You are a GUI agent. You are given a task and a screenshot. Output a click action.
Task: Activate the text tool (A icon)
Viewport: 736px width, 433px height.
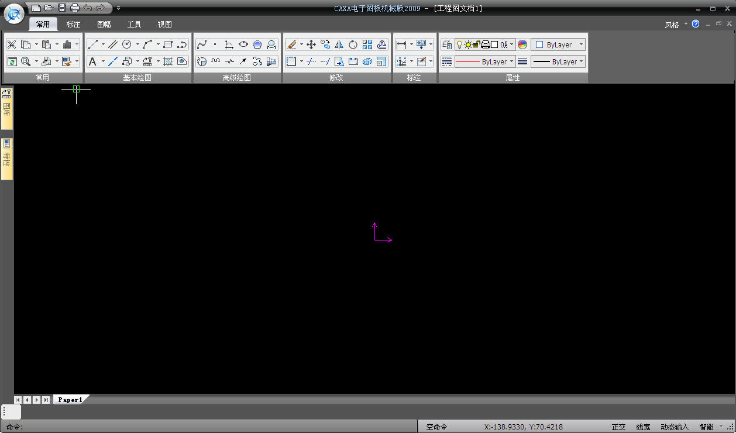pos(92,61)
